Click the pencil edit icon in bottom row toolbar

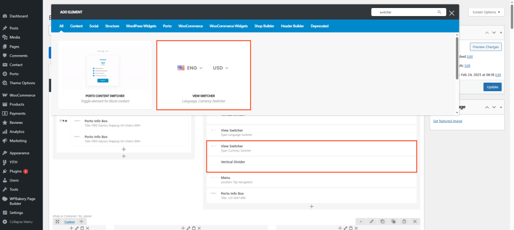(372, 221)
